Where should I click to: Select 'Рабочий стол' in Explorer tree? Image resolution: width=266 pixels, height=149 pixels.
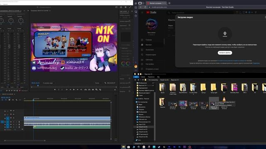[x=143, y=119]
